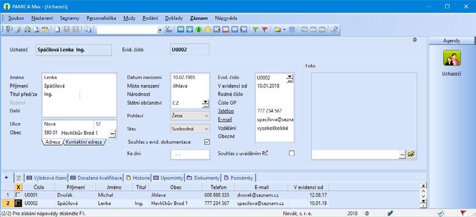
Task: Toggle the row checkbox for U0002
Action: tap(18, 203)
